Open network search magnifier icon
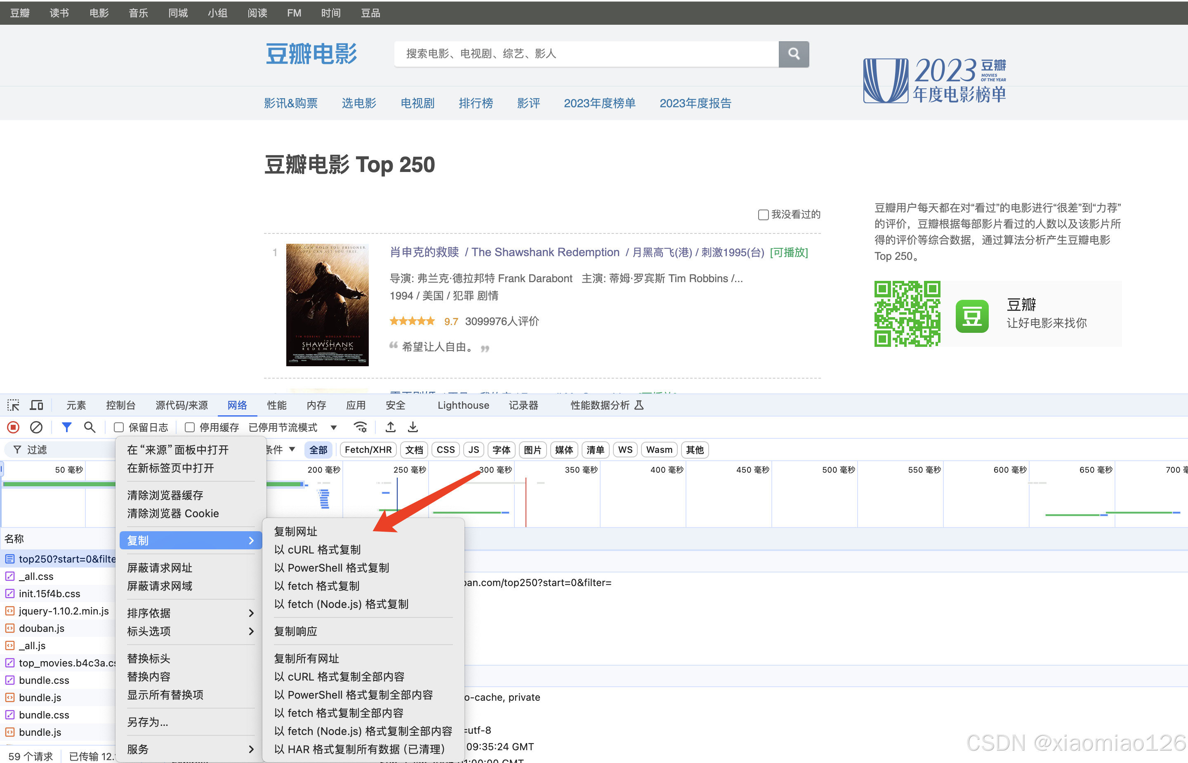The height and width of the screenshot is (763, 1188). click(89, 427)
